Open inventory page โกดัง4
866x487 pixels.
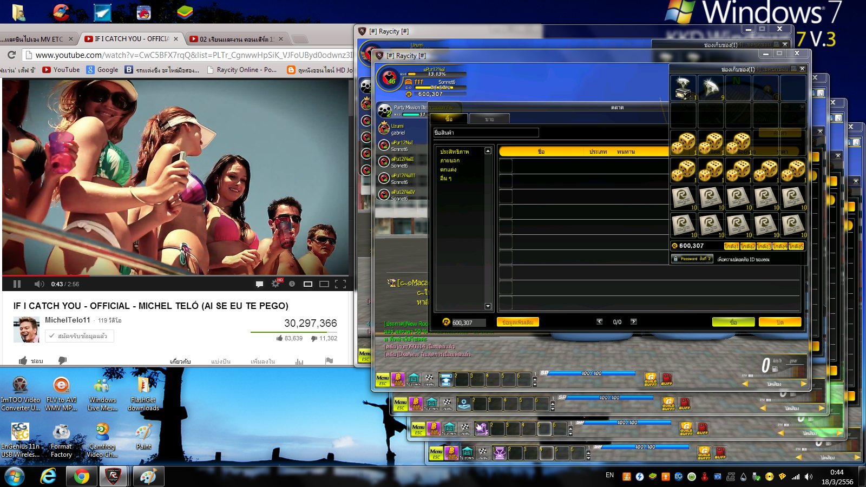(x=780, y=246)
